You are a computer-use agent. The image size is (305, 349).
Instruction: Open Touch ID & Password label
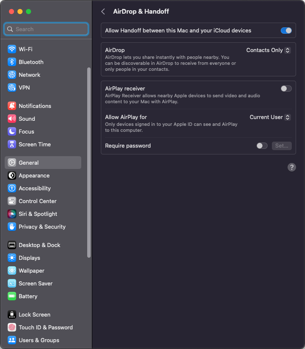46,327
